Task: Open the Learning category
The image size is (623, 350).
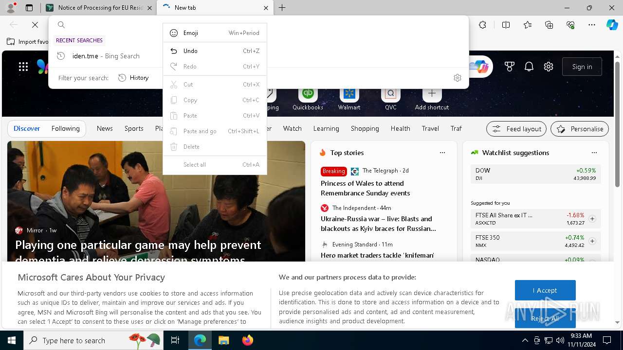Action: (x=326, y=128)
